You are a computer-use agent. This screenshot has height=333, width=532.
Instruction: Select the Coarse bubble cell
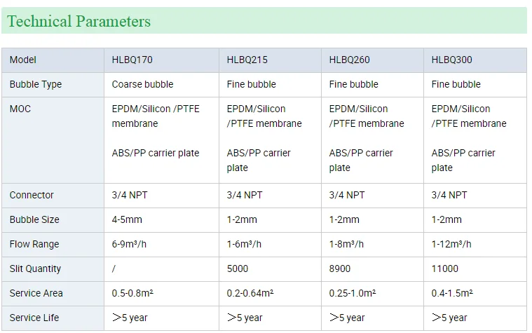(142, 84)
